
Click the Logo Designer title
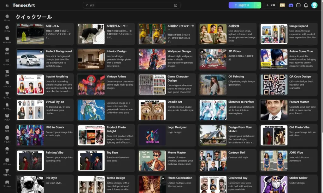tap(177, 127)
